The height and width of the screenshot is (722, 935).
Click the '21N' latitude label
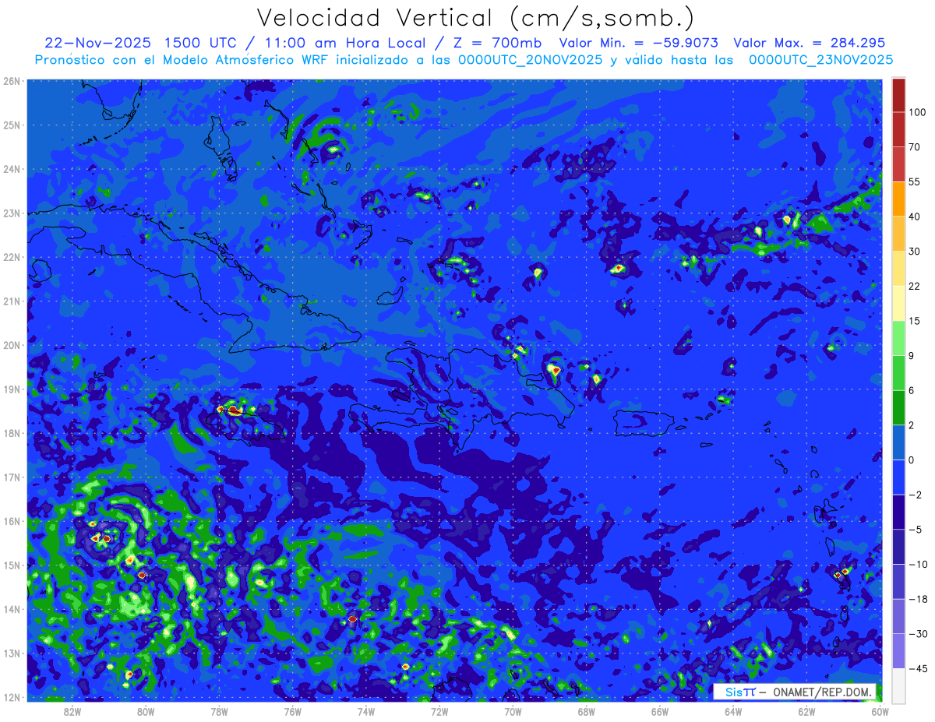coord(12,301)
